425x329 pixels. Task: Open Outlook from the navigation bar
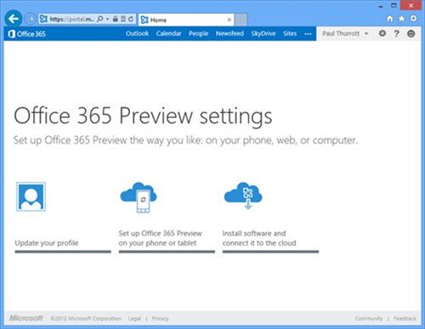137,33
